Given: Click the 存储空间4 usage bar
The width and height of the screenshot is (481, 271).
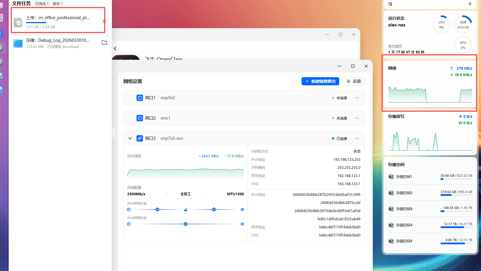Looking at the screenshot, I should tap(456, 227).
